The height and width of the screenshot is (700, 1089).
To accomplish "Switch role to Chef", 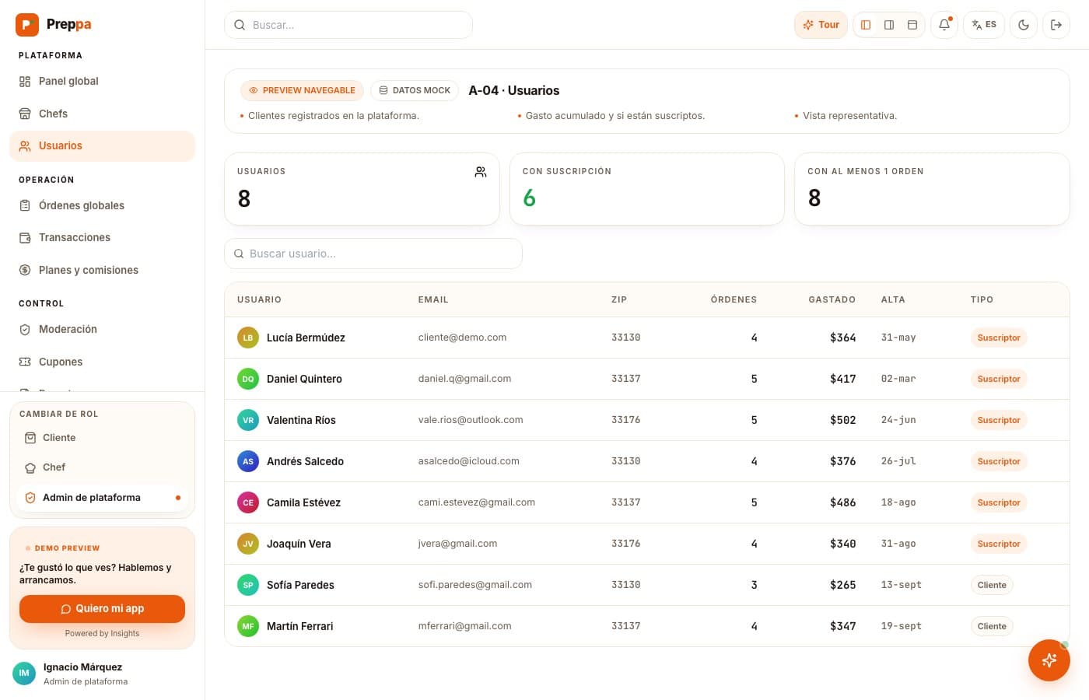I will coord(102,467).
